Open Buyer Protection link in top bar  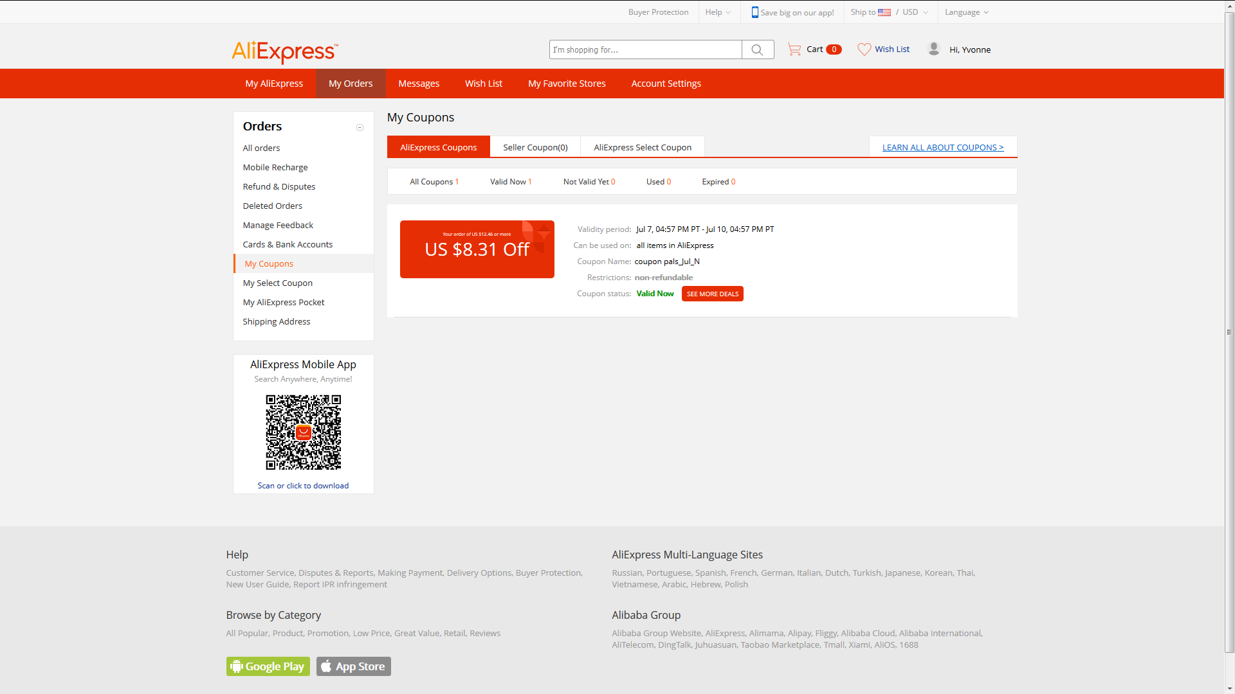tap(658, 12)
